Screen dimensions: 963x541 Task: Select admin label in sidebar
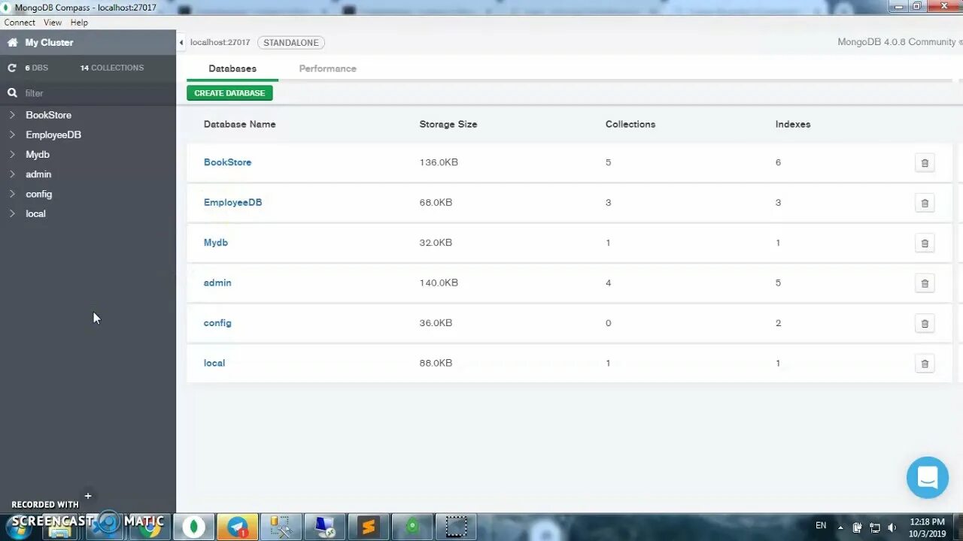click(x=38, y=174)
